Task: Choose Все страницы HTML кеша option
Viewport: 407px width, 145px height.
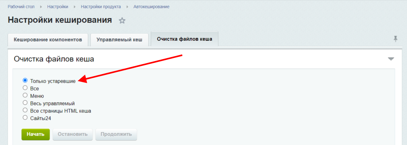Action: [25, 110]
